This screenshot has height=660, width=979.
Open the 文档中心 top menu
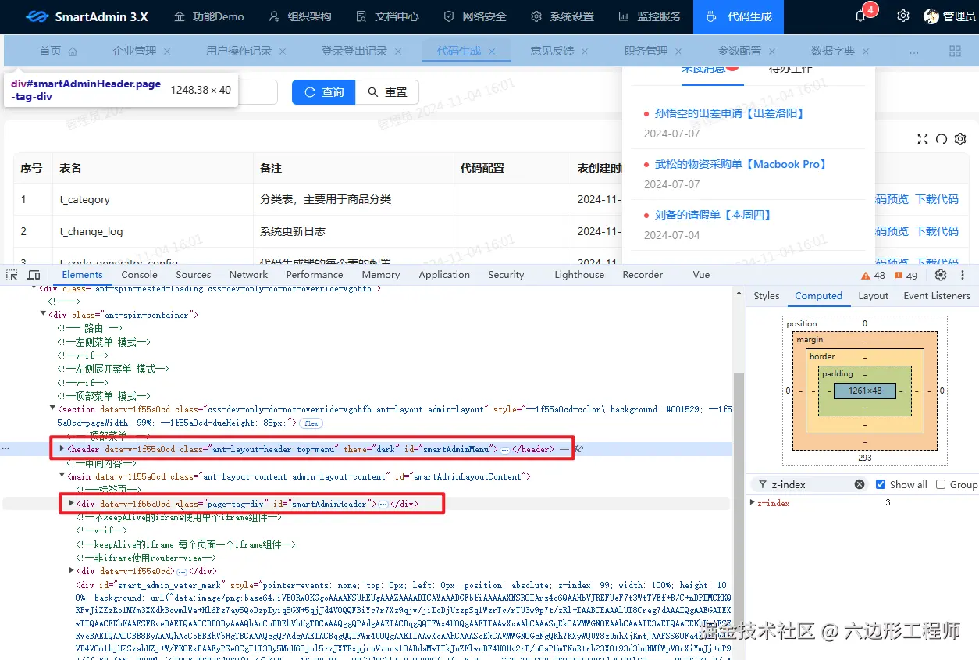pyautogui.click(x=386, y=16)
